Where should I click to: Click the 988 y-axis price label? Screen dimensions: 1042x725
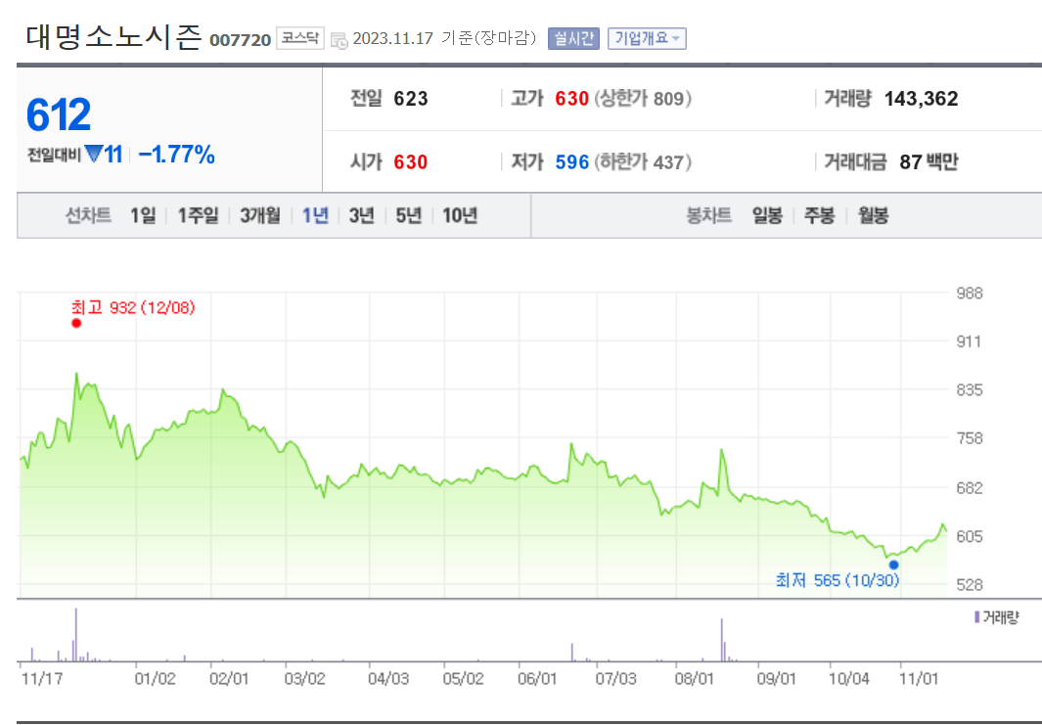click(x=969, y=294)
